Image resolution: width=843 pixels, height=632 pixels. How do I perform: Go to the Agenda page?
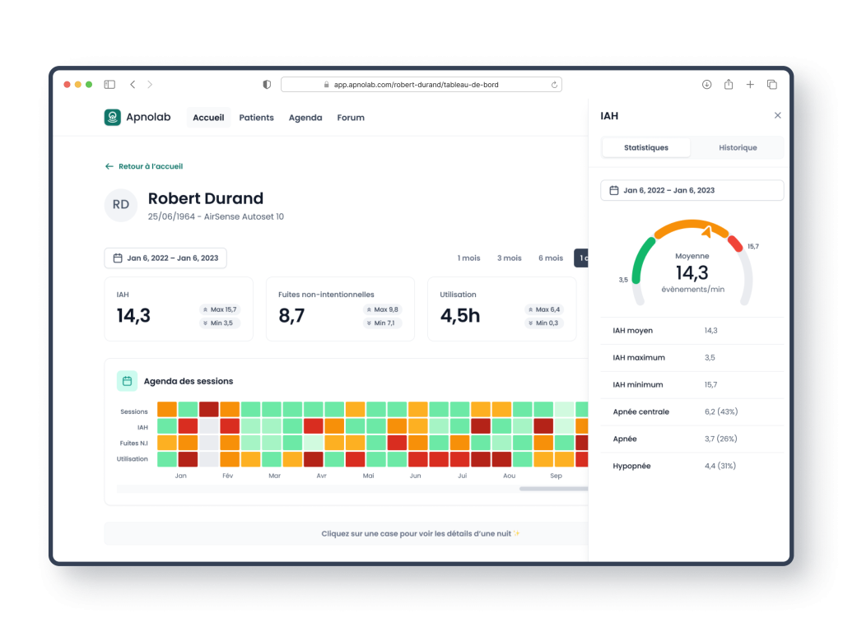[305, 118]
